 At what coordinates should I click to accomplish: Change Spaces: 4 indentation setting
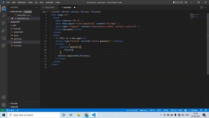pyautogui.click(x=143, y=110)
